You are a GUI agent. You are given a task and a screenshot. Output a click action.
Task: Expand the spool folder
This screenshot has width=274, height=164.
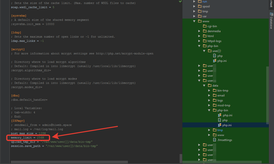(194, 6)
